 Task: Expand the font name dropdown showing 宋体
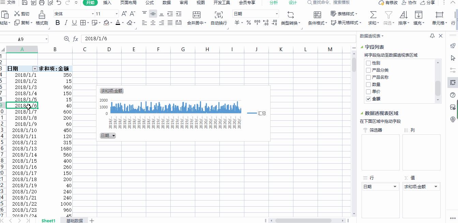(93, 14)
